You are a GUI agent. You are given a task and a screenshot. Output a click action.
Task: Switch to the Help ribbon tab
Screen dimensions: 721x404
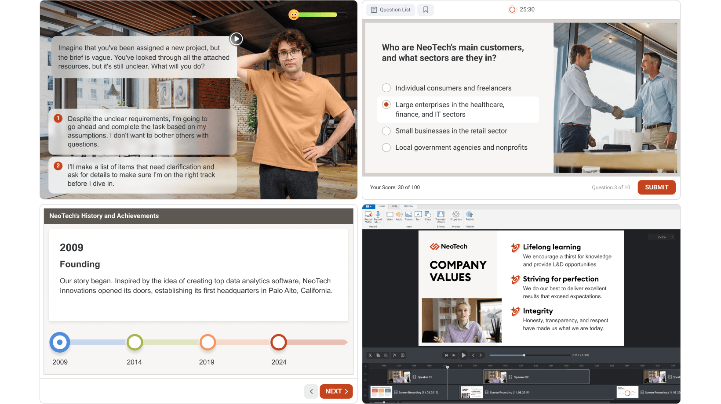coord(395,206)
